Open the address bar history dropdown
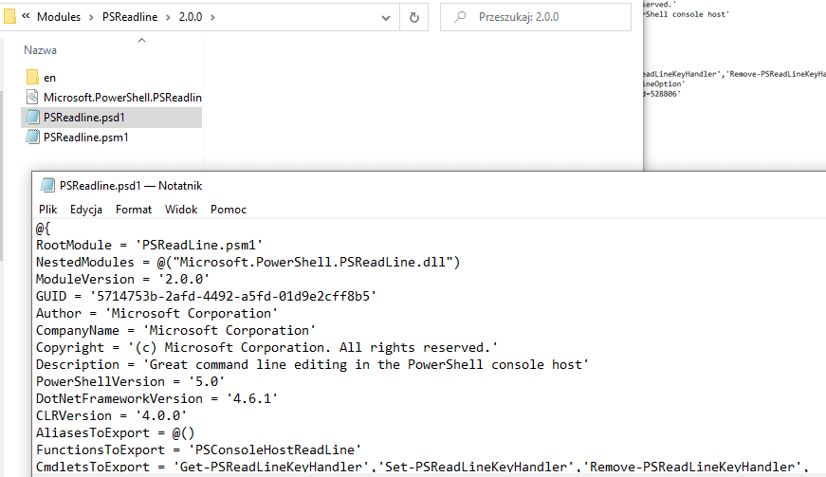The height and width of the screenshot is (477, 826). click(x=386, y=17)
